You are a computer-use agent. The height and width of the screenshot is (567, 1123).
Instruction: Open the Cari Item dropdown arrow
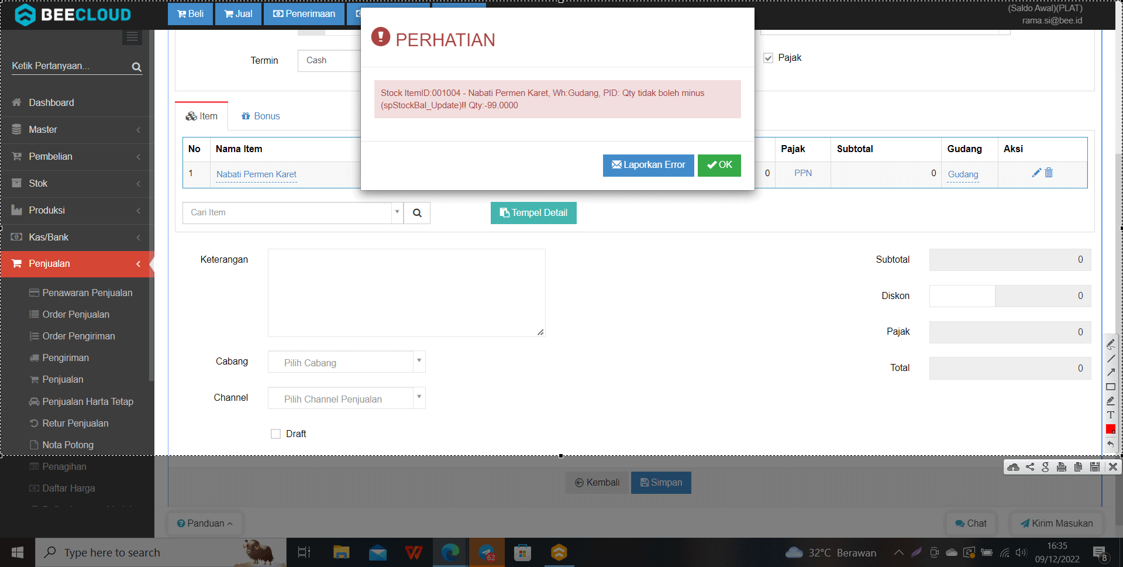(397, 212)
